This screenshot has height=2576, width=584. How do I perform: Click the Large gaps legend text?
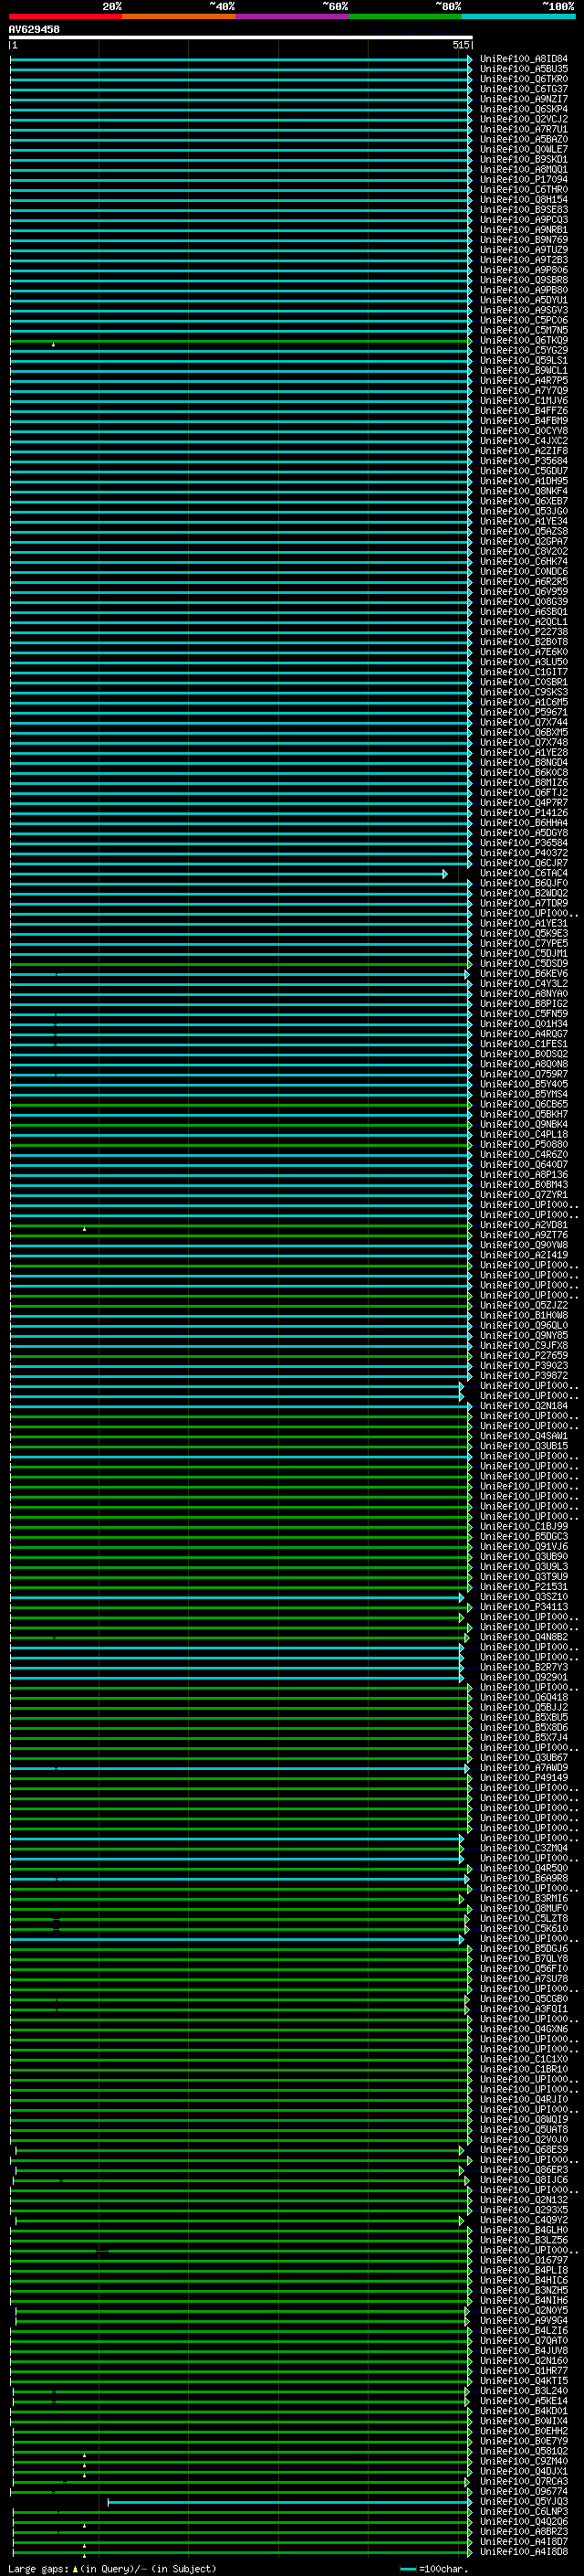pyautogui.click(x=112, y=2569)
